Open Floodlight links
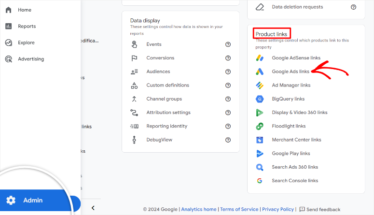 [x=289, y=126]
